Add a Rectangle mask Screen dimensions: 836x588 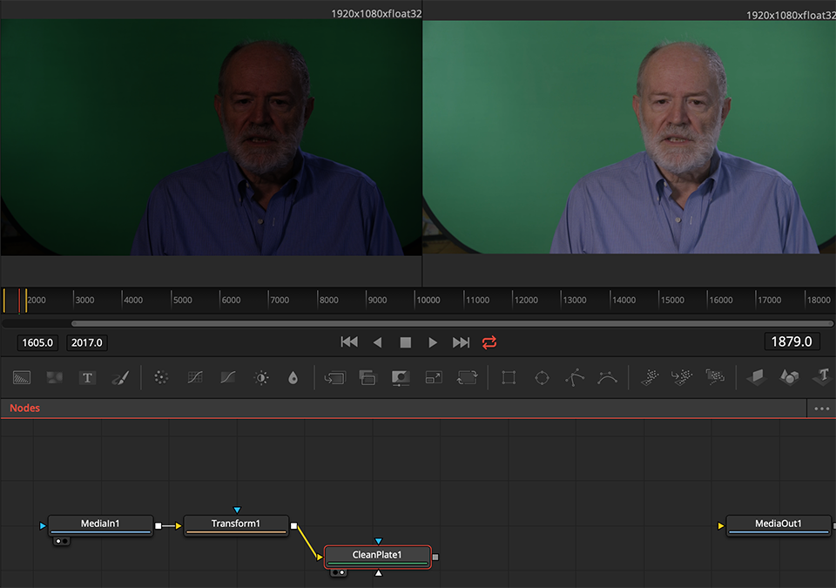[509, 378]
